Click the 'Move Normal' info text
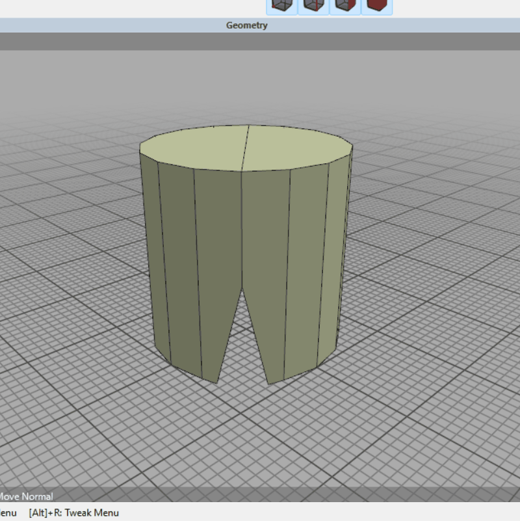The height and width of the screenshot is (521, 520). [26, 496]
